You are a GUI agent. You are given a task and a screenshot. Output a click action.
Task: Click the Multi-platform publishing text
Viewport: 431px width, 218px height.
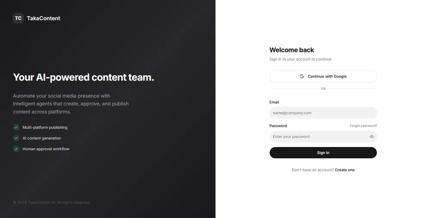click(45, 128)
